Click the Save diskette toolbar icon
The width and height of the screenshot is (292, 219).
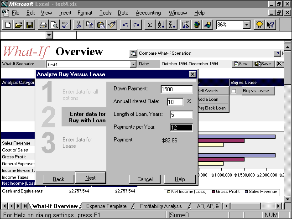(x=29, y=25)
